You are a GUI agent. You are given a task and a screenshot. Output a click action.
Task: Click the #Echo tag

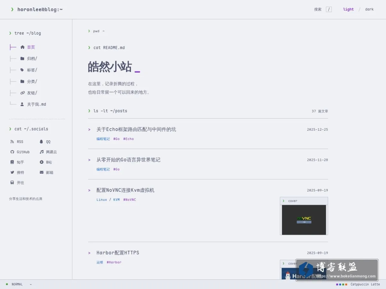coord(128,139)
